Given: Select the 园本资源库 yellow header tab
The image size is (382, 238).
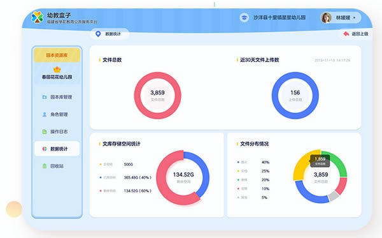Looking at the screenshot, I should [57, 55].
